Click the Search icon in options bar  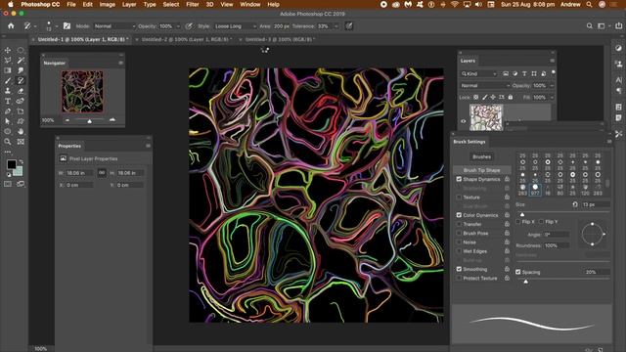tap(589, 26)
